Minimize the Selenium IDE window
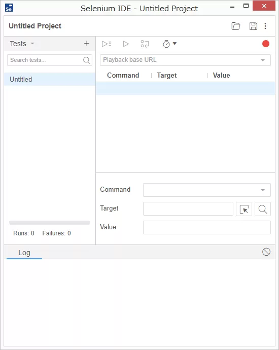 (x=232, y=7)
